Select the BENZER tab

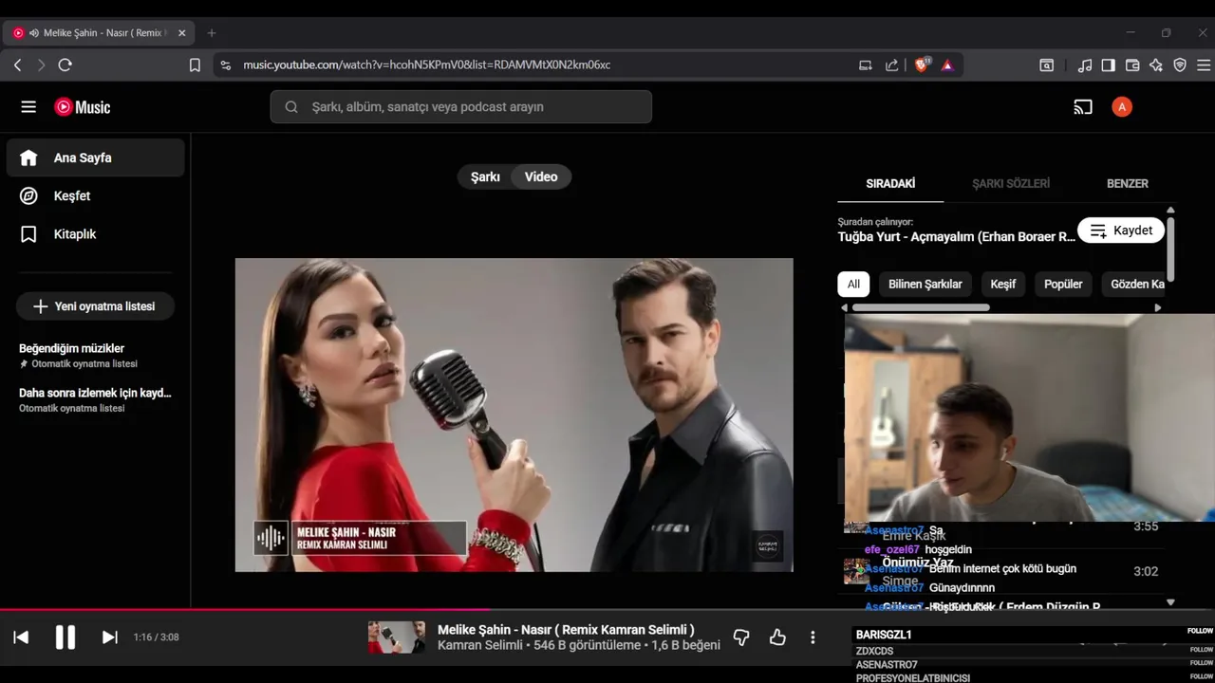[1128, 183]
